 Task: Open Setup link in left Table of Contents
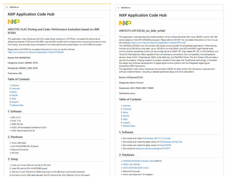pos(14,92)
